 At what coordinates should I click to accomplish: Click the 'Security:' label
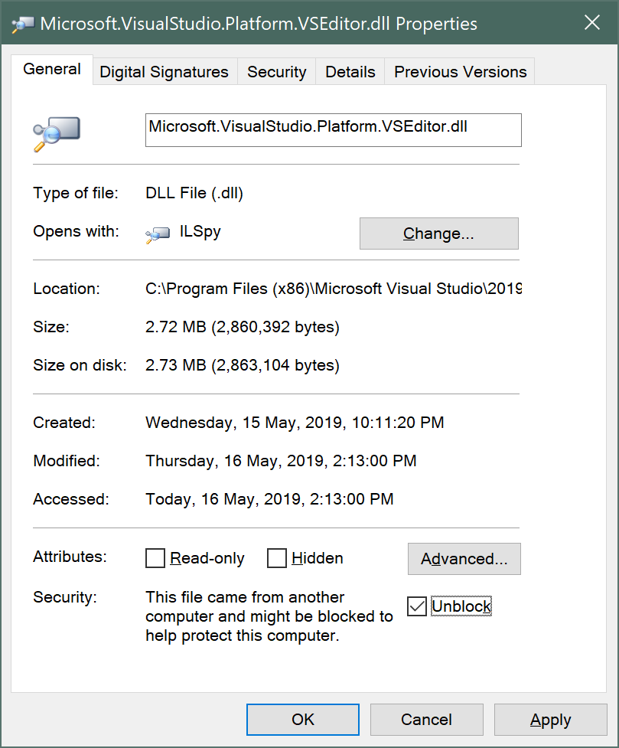pos(65,597)
